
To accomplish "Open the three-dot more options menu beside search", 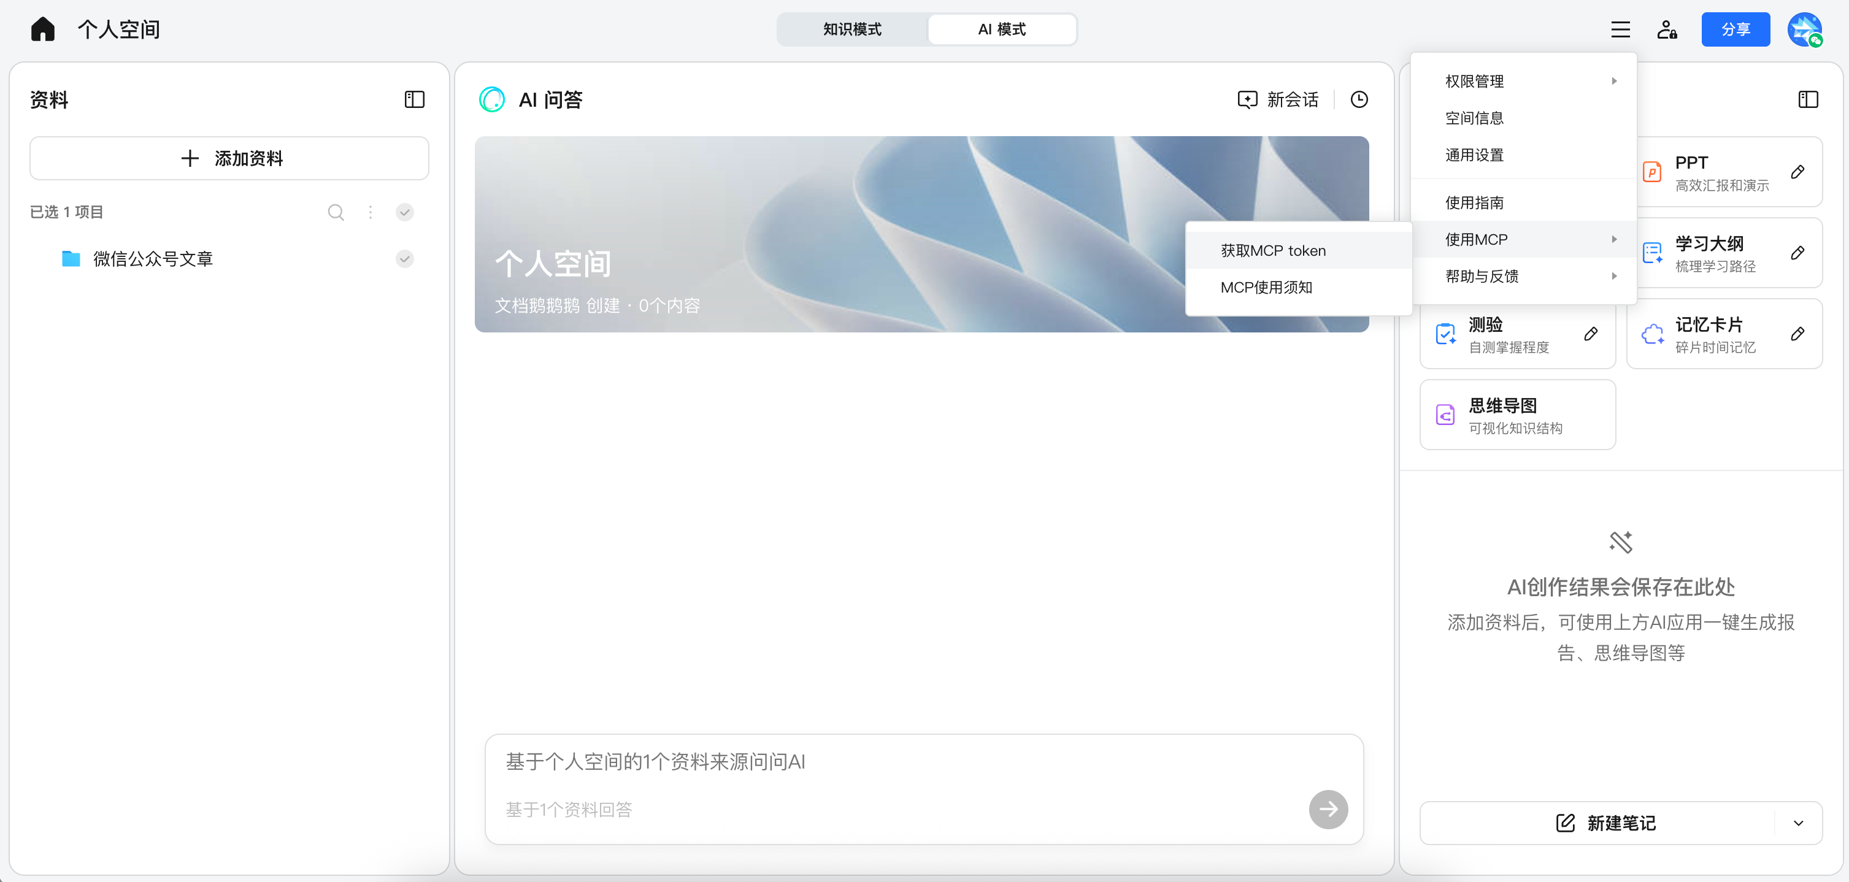I will [x=371, y=212].
